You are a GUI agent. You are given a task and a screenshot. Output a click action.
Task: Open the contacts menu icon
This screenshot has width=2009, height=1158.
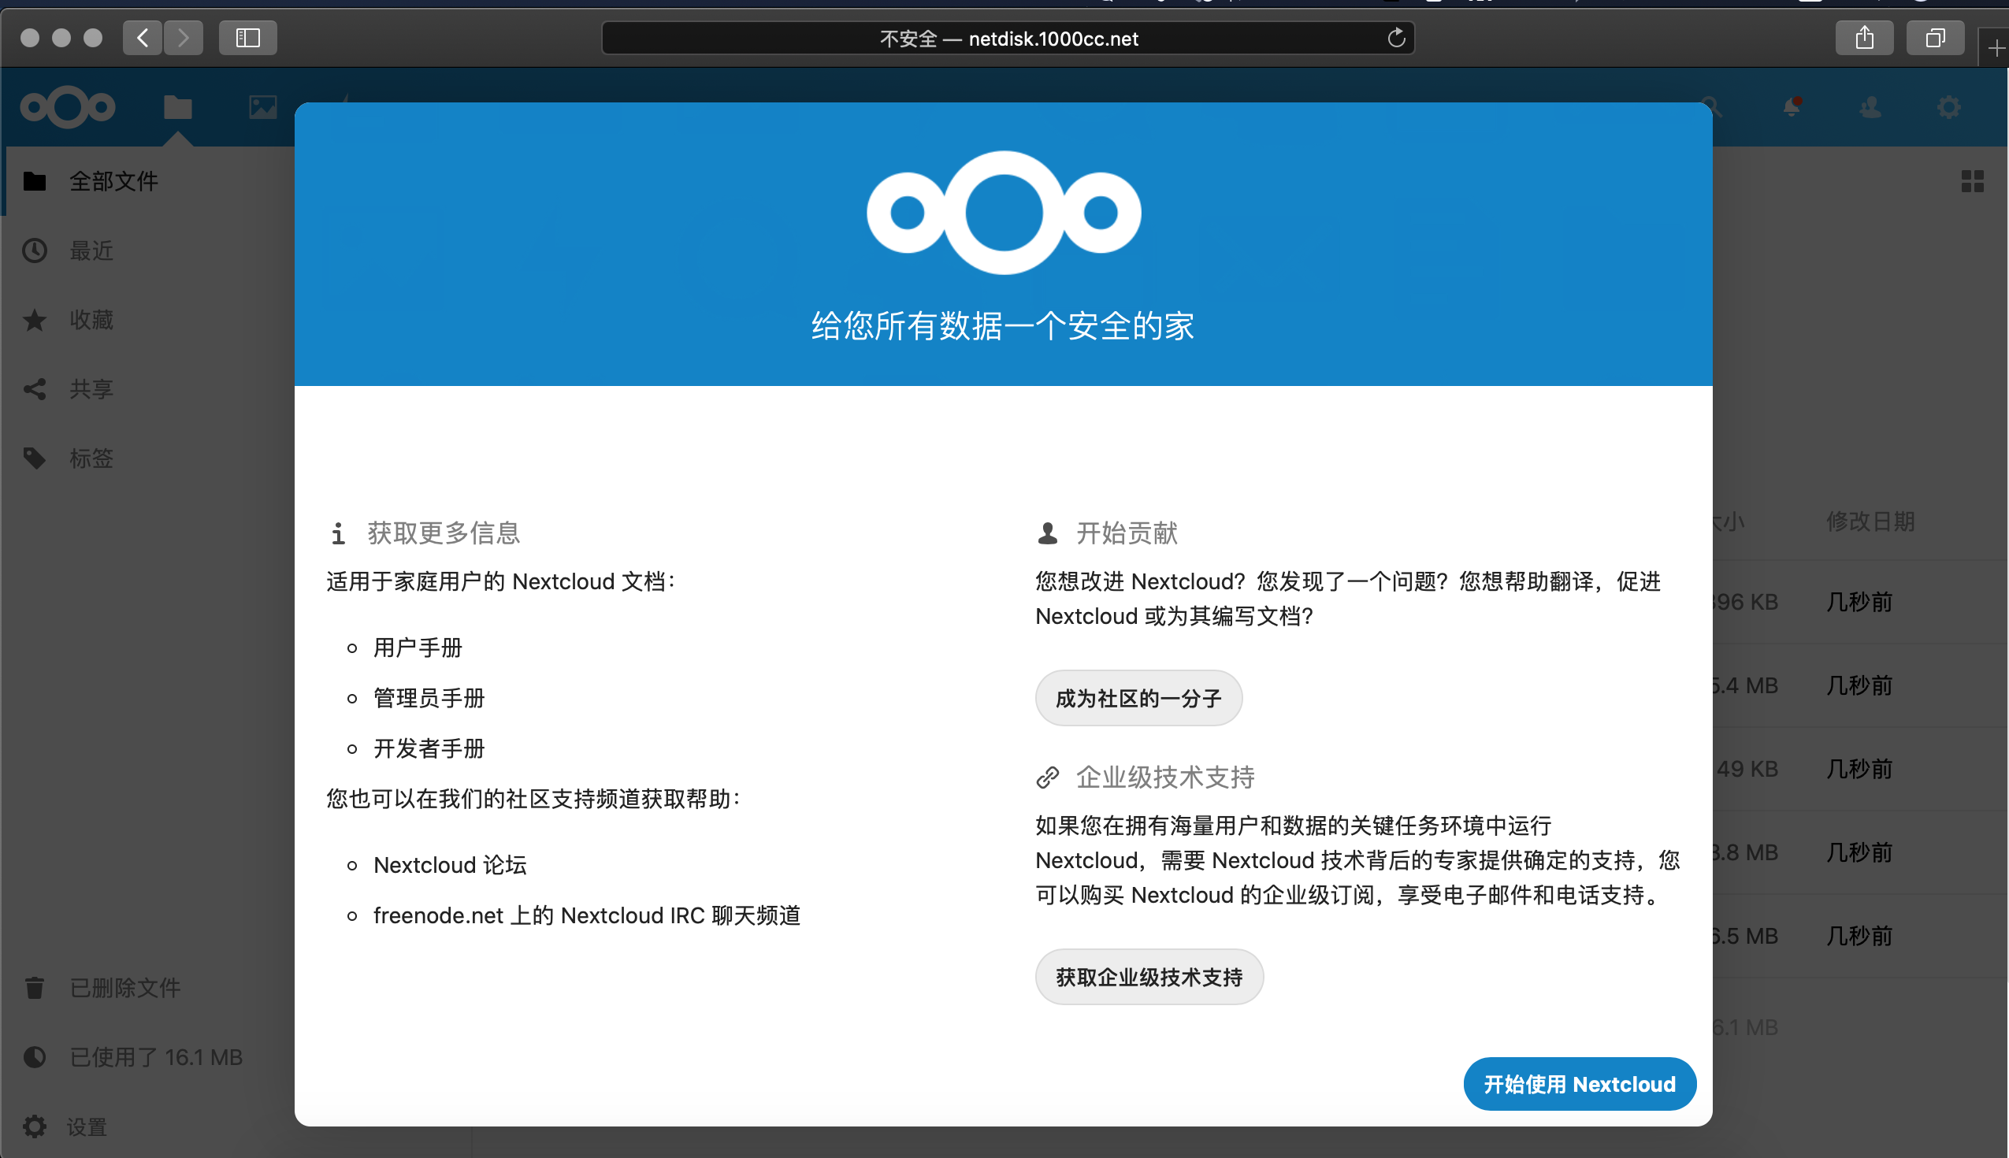click(1870, 106)
